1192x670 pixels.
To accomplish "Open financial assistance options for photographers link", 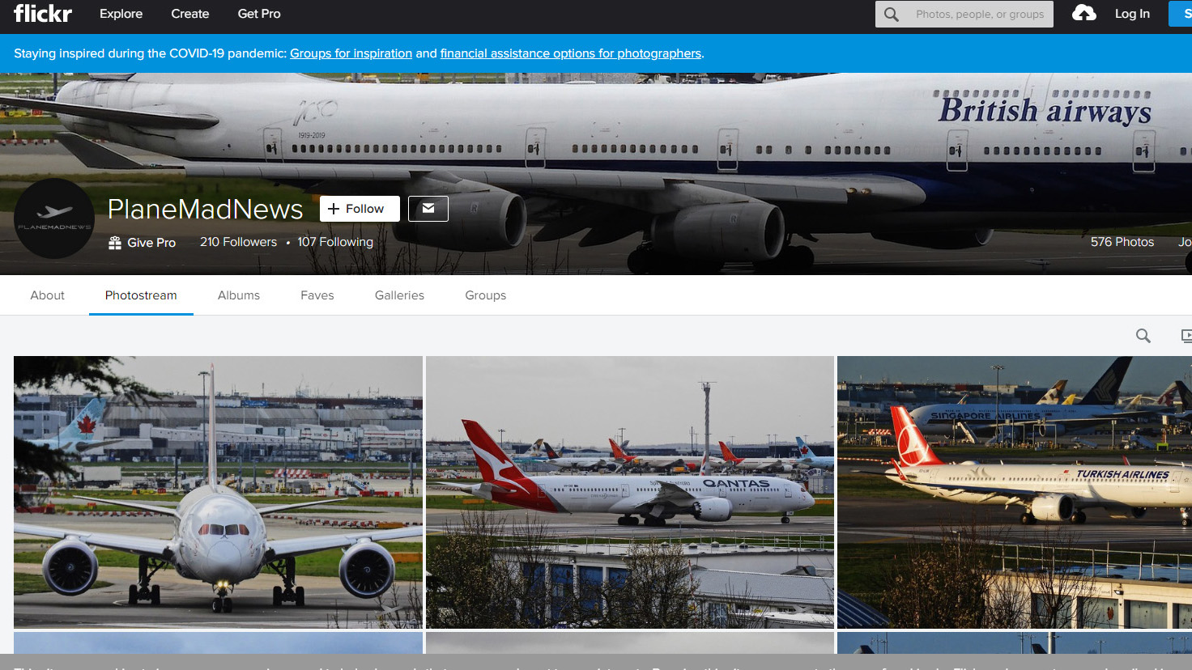I will [571, 53].
